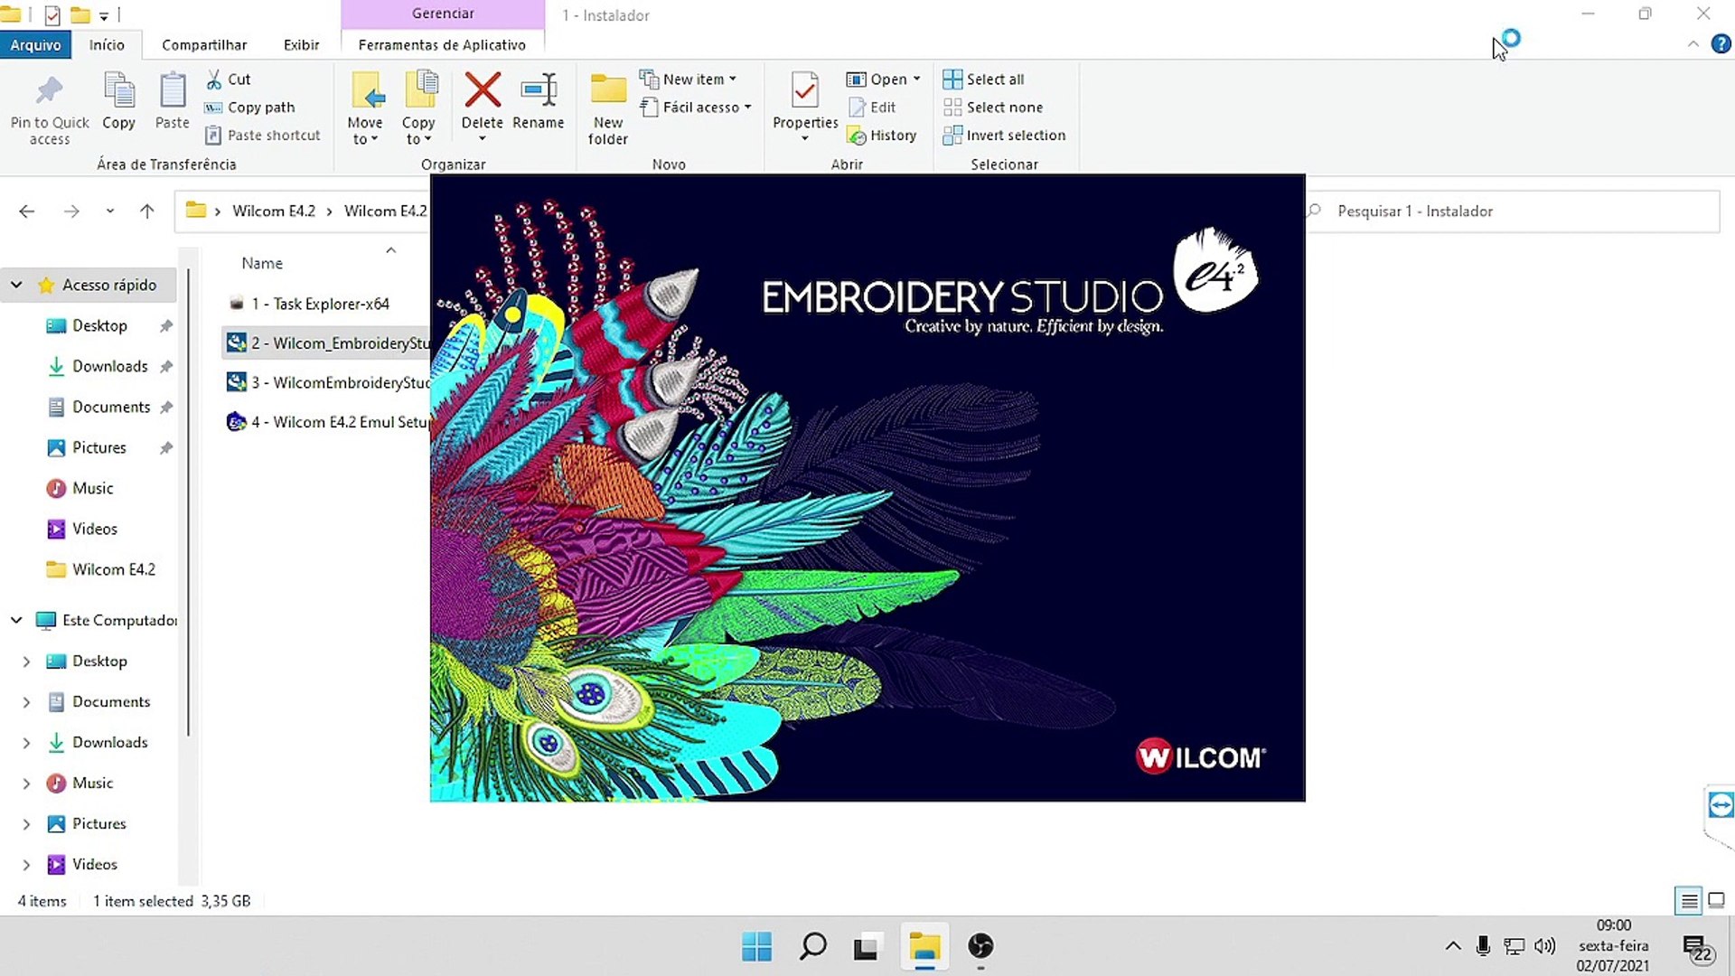The width and height of the screenshot is (1735, 976).
Task: Switch to large icons view
Action: pos(1716,900)
